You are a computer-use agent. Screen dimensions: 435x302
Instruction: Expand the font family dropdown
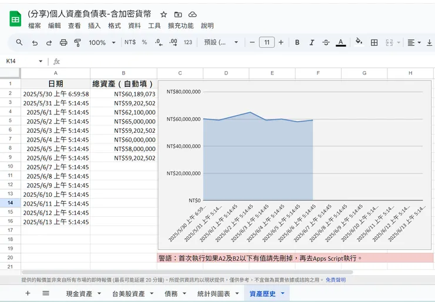coord(221,42)
